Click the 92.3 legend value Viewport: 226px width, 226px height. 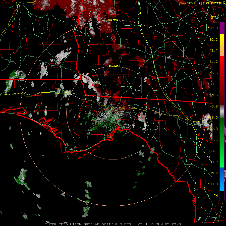coord(214,39)
